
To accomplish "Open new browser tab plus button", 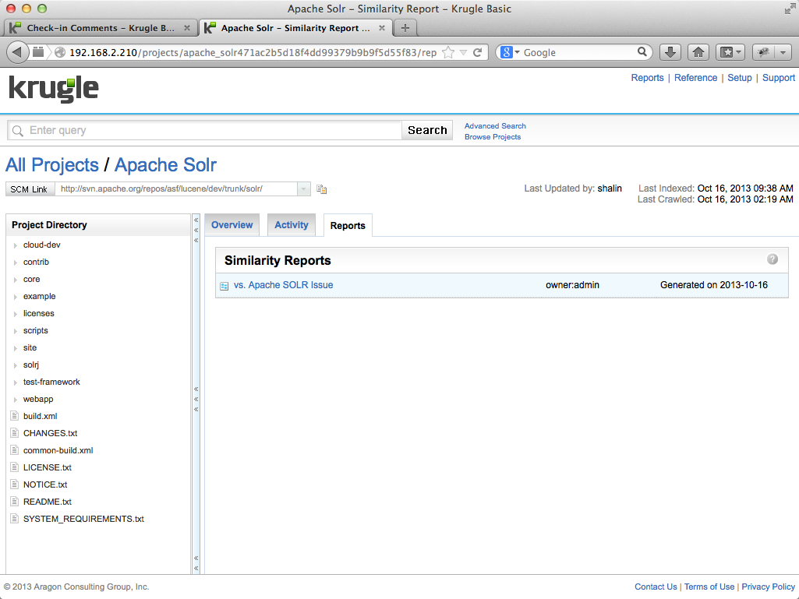I will [x=405, y=28].
